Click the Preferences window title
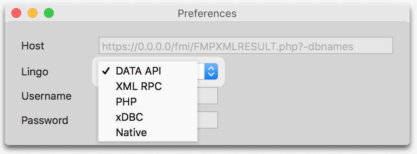This screenshot has height=154, width=417. 207,13
